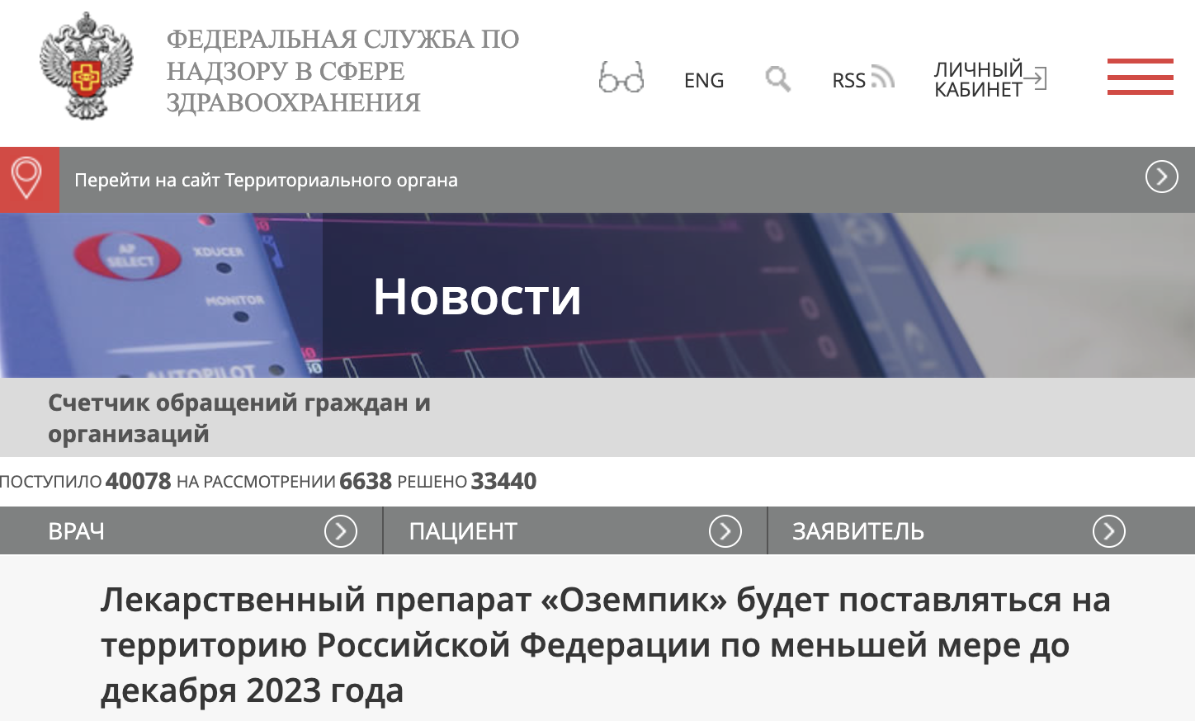
Task: Open Перейти на сайт Территориального органа
Action: click(266, 180)
